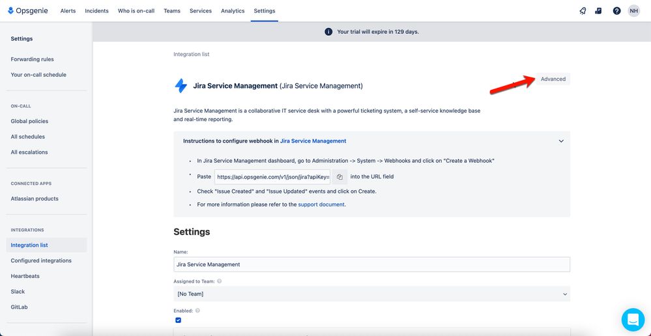Open Global policies in sidebar
Screen dimensions: 651x336
[29, 121]
